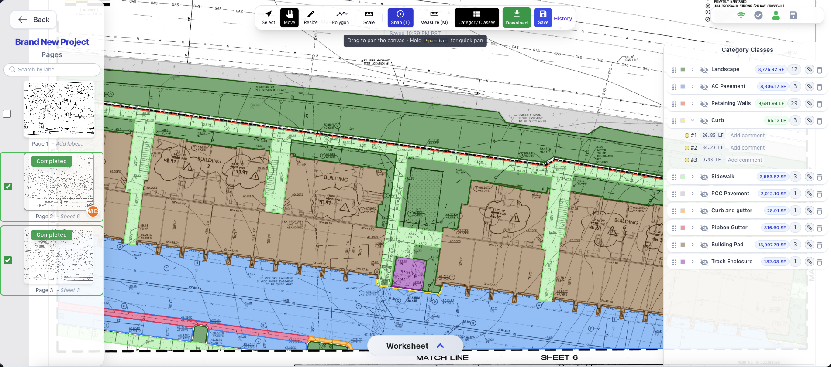Go Back to previous screen
Screen dimensions: 831x367
pyautogui.click(x=34, y=20)
